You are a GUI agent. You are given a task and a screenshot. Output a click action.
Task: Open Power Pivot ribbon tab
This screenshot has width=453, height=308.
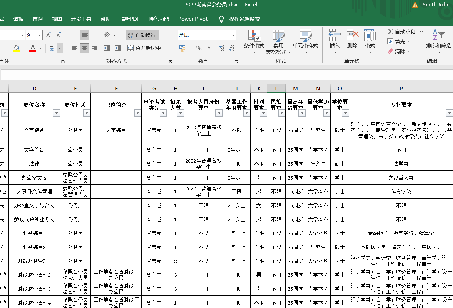[x=193, y=19]
